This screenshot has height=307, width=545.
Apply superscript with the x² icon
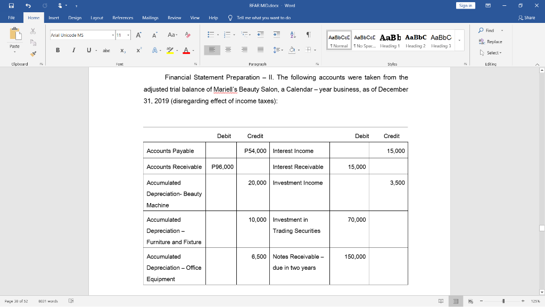click(x=138, y=50)
